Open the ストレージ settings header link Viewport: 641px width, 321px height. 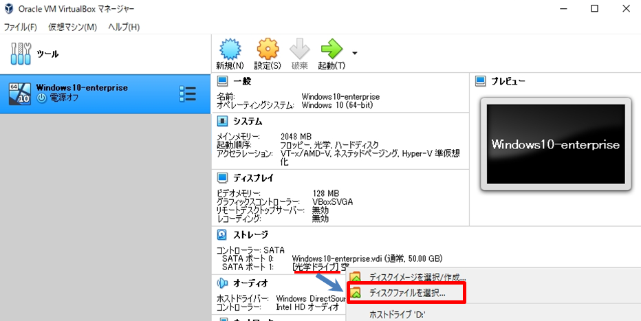pyautogui.click(x=250, y=234)
